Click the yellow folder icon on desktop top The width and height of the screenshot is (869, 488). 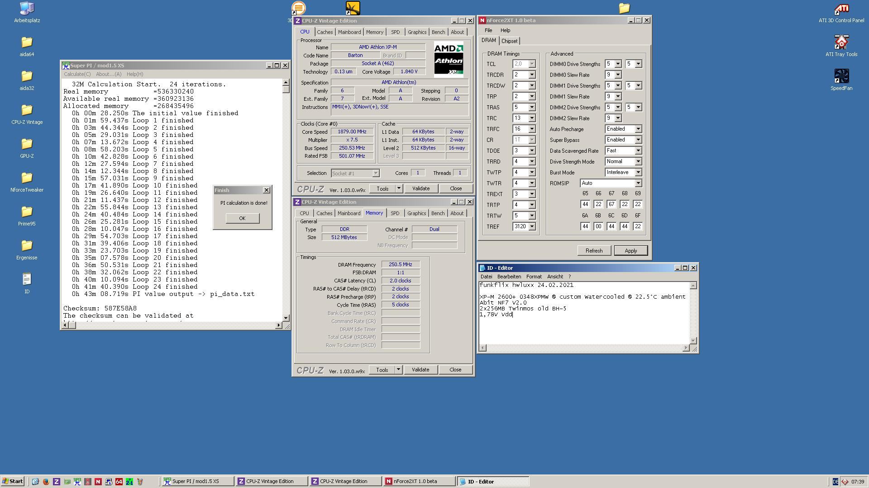(x=624, y=8)
